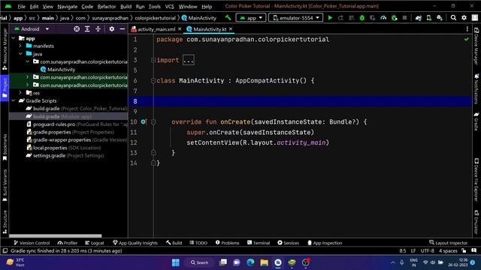This screenshot has width=481, height=270.
Task: Open Microsoft Edge from the taskbar
Action: click(x=250, y=262)
